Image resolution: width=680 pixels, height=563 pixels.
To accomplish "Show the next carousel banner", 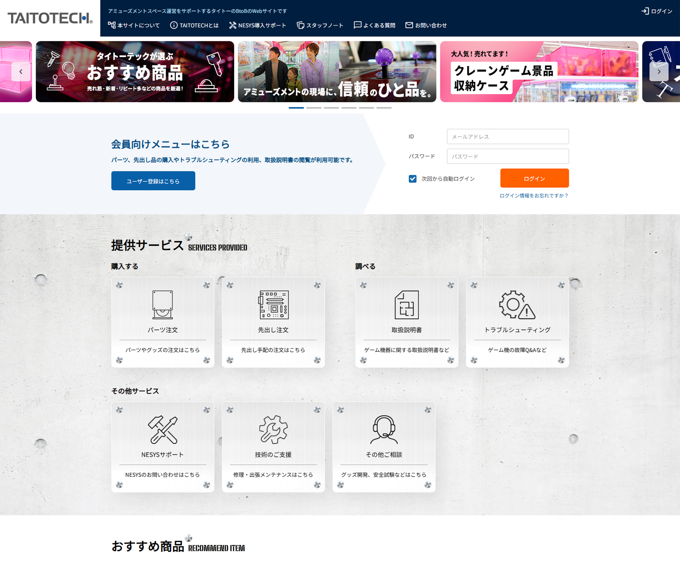I will [659, 71].
